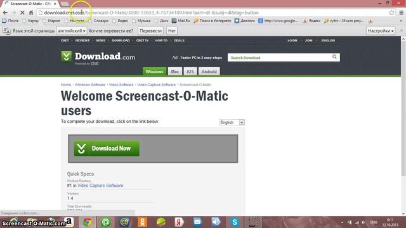
Task: Click the JOIN link
Action: 309,41
